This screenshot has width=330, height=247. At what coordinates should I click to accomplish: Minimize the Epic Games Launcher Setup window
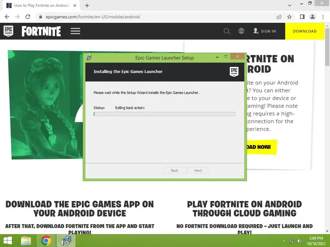click(217, 57)
